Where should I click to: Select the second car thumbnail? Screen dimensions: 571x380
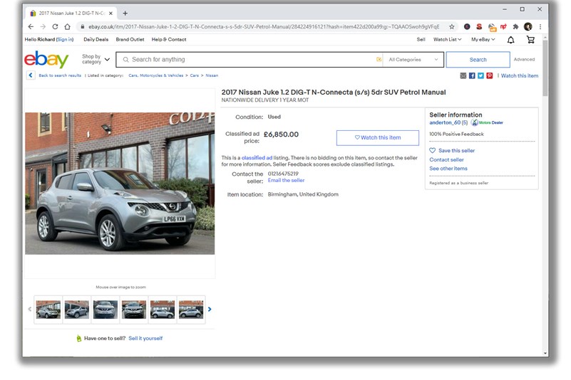tap(77, 310)
